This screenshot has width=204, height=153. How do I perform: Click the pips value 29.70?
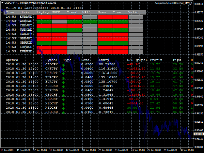click(178, 64)
